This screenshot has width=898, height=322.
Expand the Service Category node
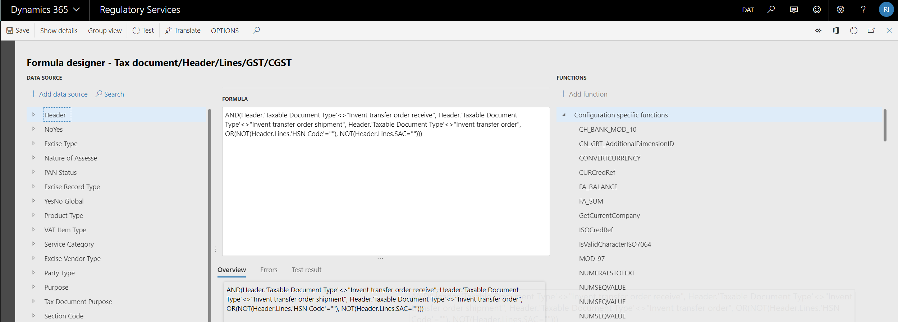click(x=34, y=244)
